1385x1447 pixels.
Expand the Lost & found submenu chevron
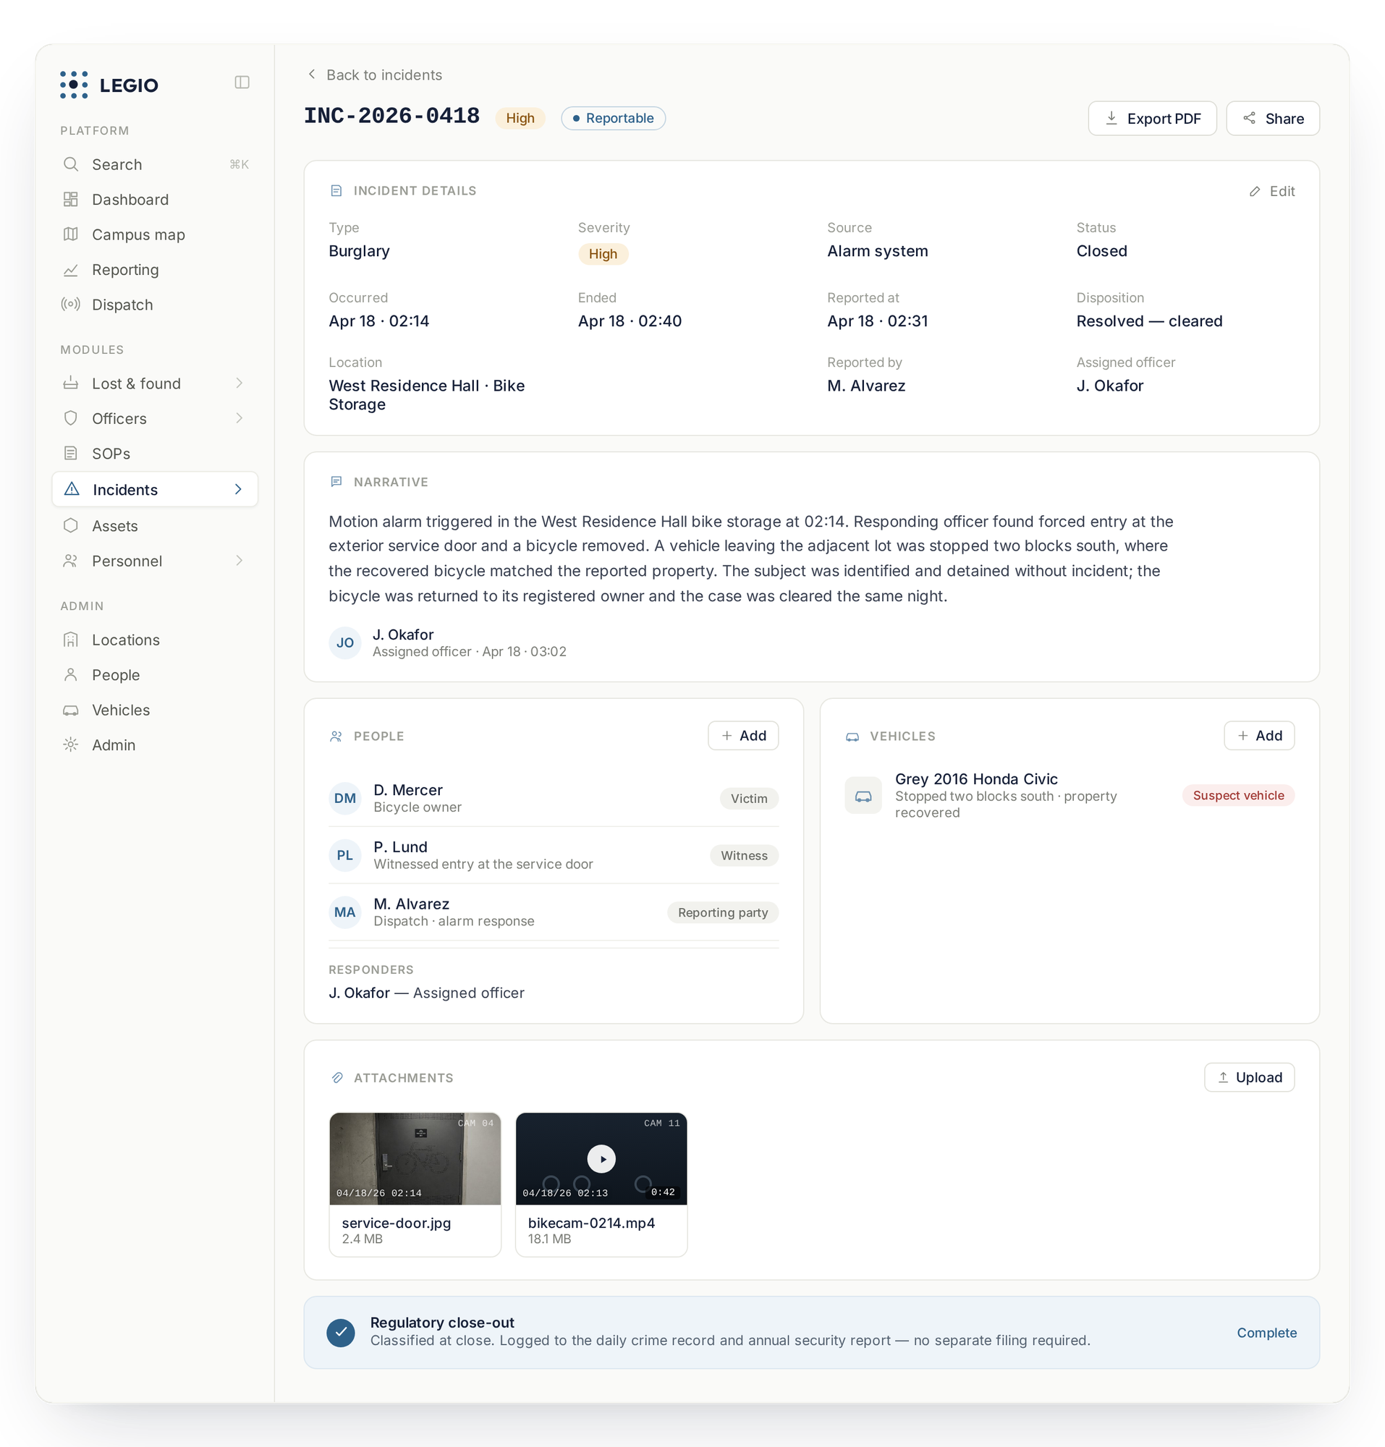click(240, 383)
